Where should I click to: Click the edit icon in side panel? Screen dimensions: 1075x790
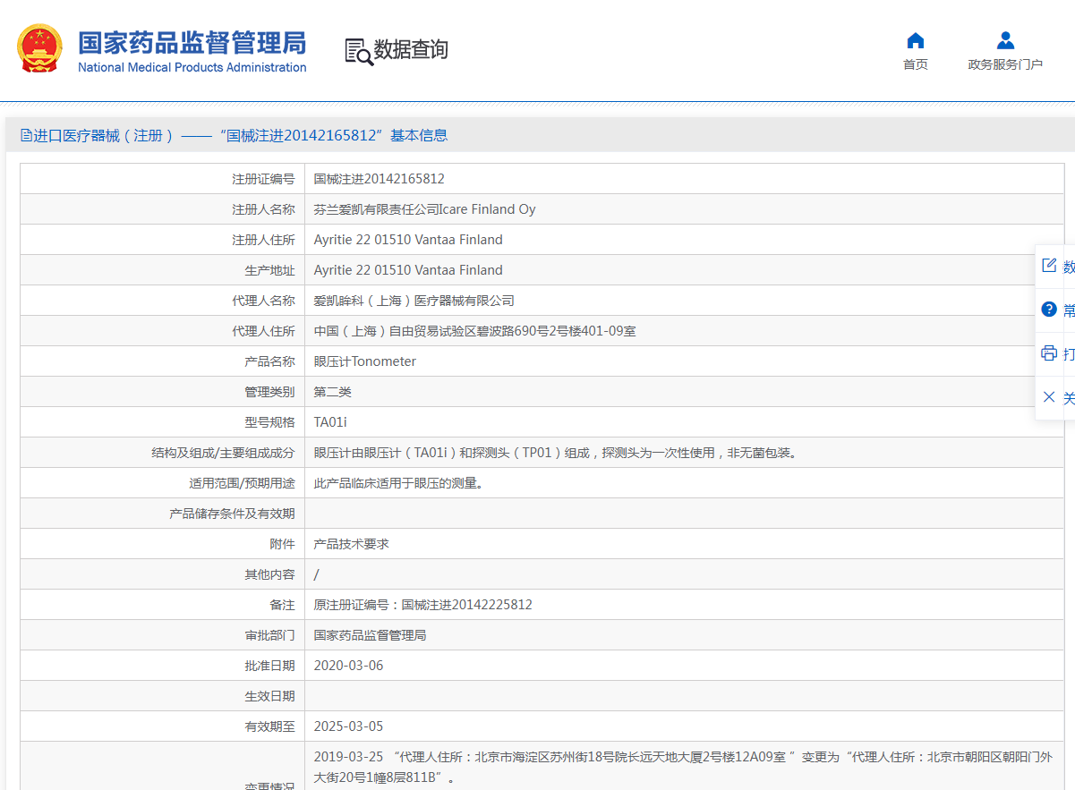click(x=1049, y=266)
